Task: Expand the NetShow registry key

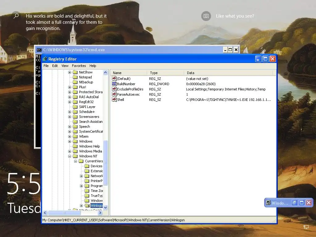Action: (x=69, y=72)
